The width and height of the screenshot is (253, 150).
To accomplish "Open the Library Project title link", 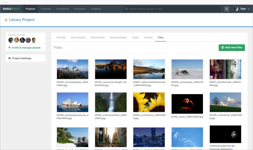I will [22, 20].
